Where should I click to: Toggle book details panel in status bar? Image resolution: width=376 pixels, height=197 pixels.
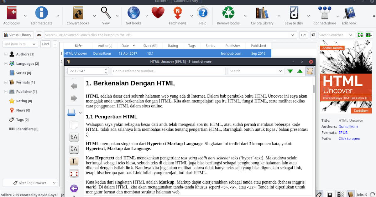[x=351, y=194]
